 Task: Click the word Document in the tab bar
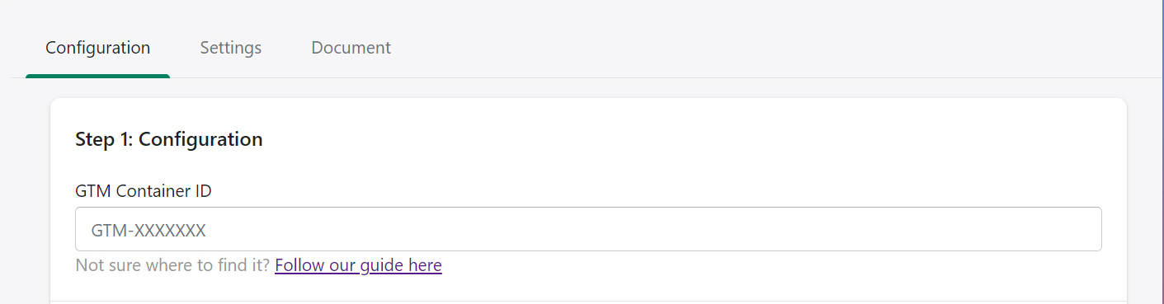click(351, 48)
